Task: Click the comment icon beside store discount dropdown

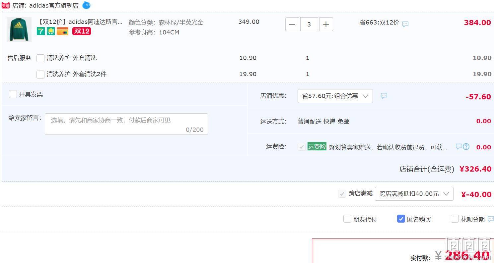Action: coord(384,96)
